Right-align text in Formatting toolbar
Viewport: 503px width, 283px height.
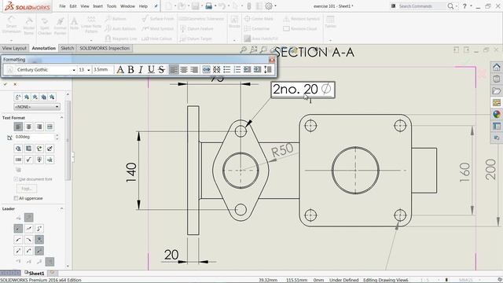tap(194, 70)
